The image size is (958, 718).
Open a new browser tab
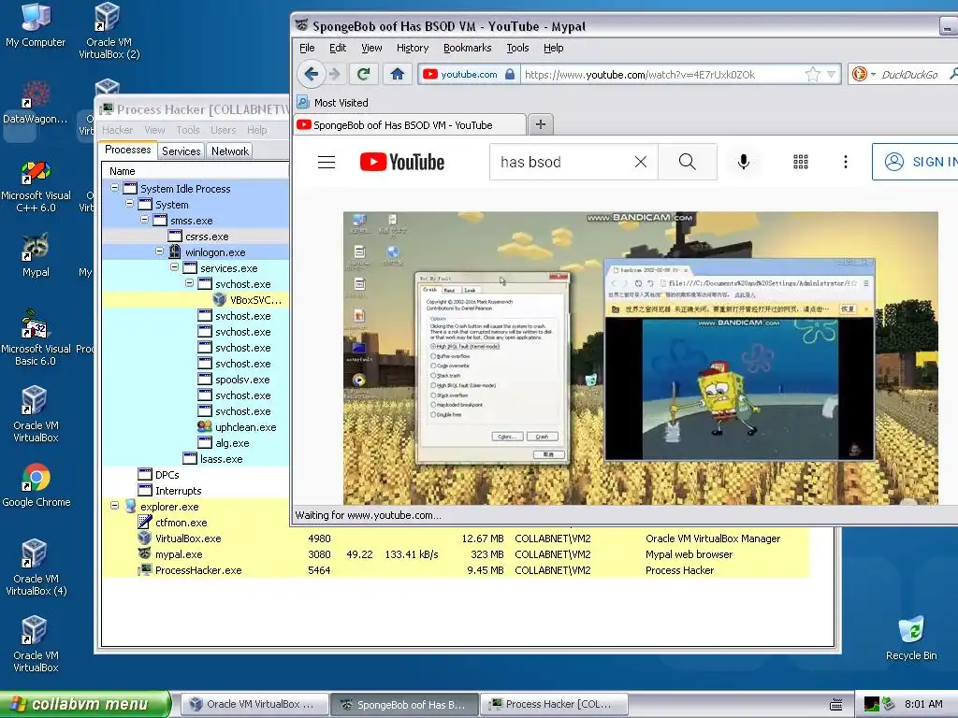(540, 124)
